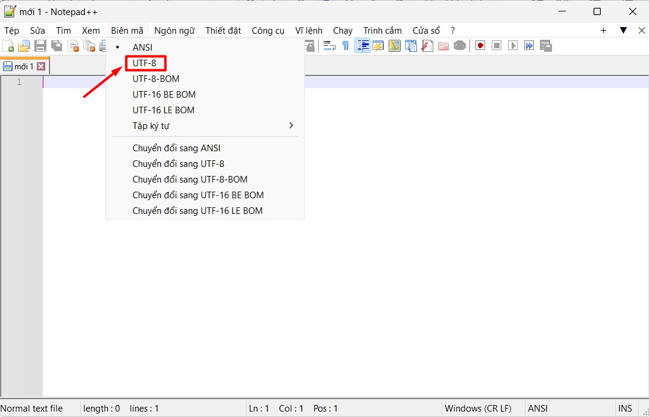The width and height of the screenshot is (649, 417).
Task: Start macro recording with red dot icon
Action: coord(480,46)
